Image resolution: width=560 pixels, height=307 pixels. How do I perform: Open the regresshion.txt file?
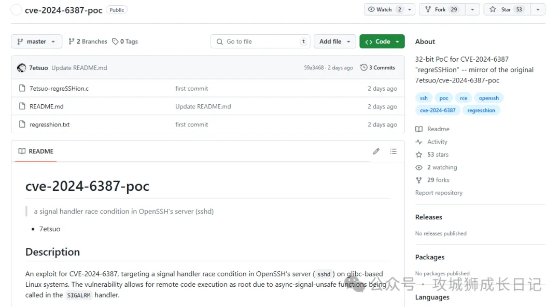coord(50,124)
